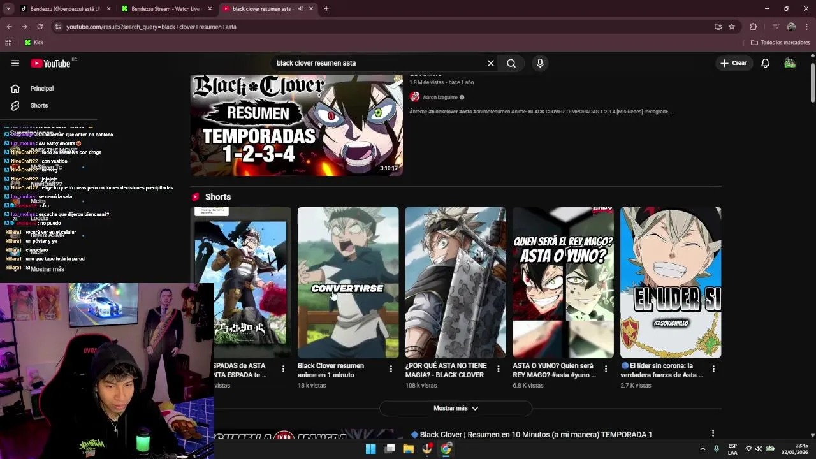Screen dimensions: 816x459
Task: Run search with magnifying glass button
Action: (x=511, y=63)
